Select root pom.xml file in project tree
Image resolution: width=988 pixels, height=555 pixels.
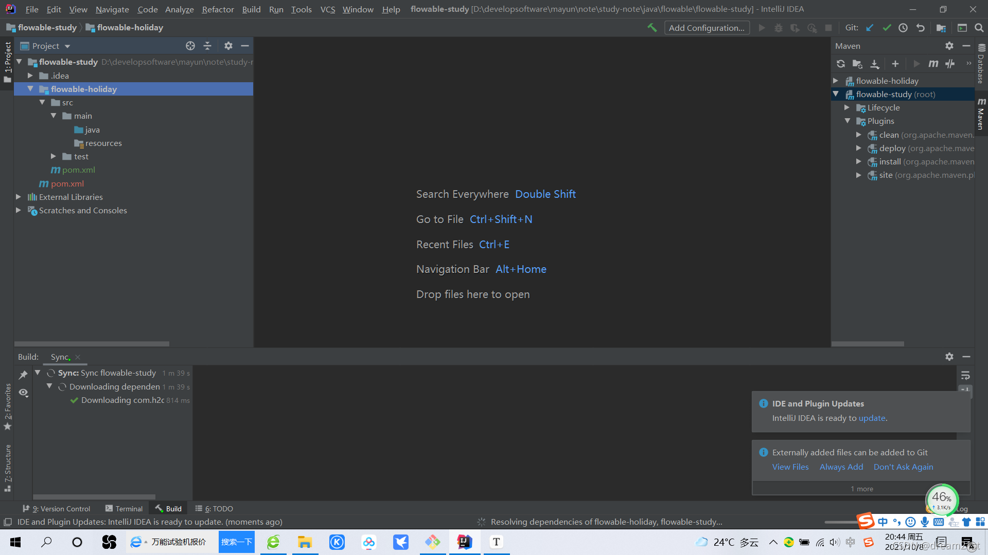(x=67, y=183)
